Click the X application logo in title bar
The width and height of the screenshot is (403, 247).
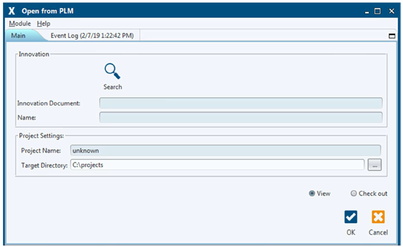12,11
